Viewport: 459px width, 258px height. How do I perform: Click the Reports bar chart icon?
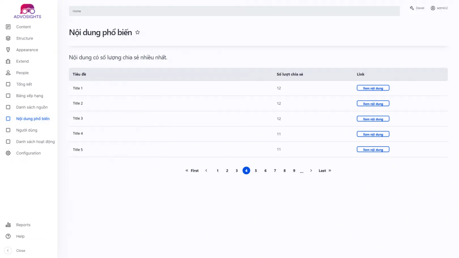(x=8, y=225)
